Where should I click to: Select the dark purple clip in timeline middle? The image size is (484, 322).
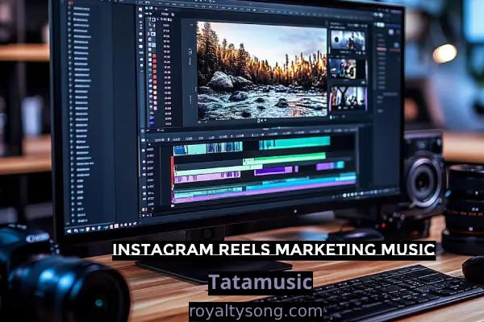pyautogui.click(x=273, y=171)
